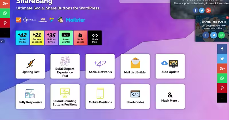229x120 pixels.
Task: Open Lighting Fast feature card
Action: 30,66
